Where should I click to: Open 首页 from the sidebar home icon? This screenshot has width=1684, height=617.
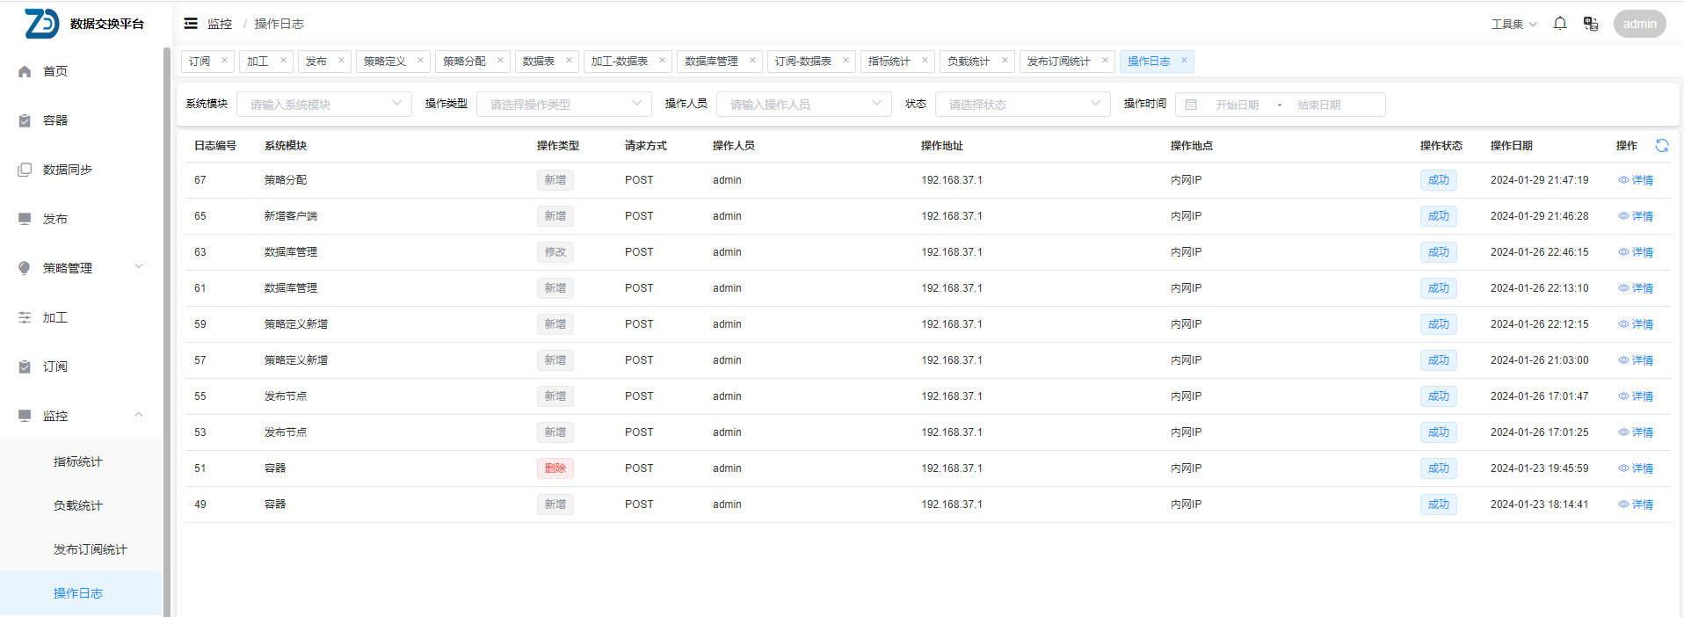(25, 71)
